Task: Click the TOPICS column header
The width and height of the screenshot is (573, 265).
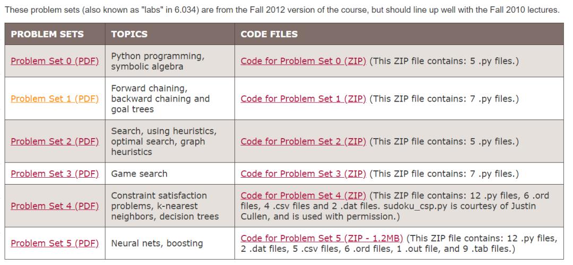Action: pos(129,34)
